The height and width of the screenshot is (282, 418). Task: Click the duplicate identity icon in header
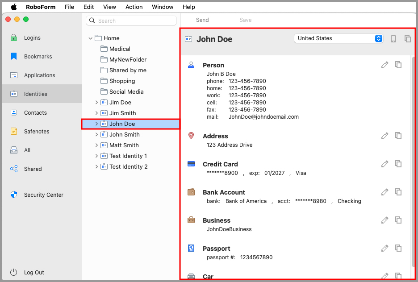(408, 39)
